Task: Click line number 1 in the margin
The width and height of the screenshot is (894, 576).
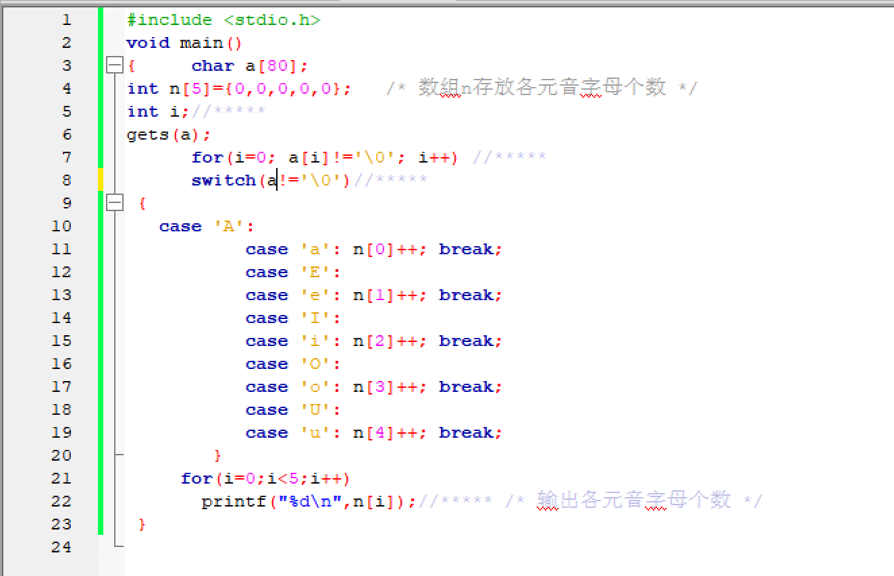Action: pyautogui.click(x=65, y=20)
